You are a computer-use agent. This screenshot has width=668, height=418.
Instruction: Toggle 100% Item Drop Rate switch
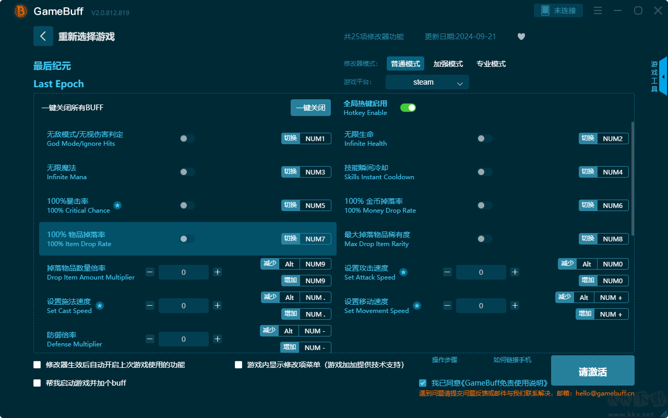[x=187, y=239]
